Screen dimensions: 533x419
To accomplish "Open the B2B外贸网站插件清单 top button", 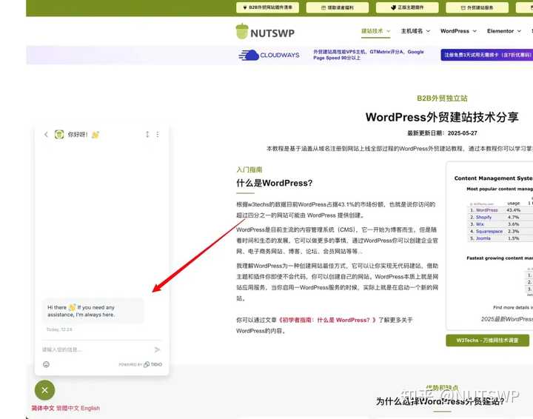I will click(267, 7).
